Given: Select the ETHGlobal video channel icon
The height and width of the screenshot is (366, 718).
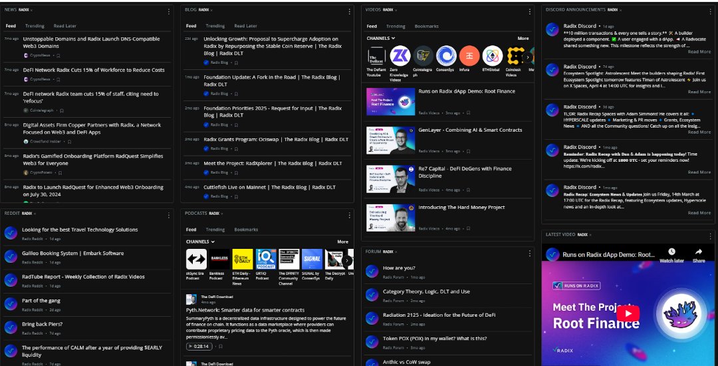Looking at the screenshot, I should click(x=493, y=56).
